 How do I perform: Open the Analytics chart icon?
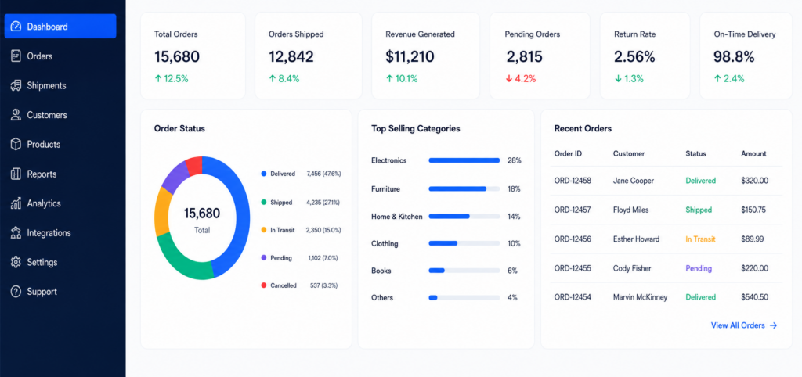point(16,203)
